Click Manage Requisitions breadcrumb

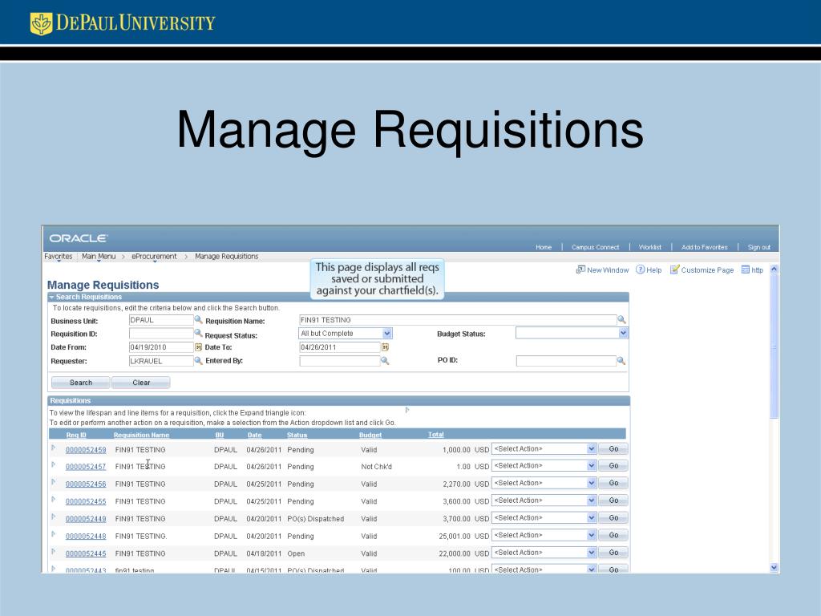227,256
